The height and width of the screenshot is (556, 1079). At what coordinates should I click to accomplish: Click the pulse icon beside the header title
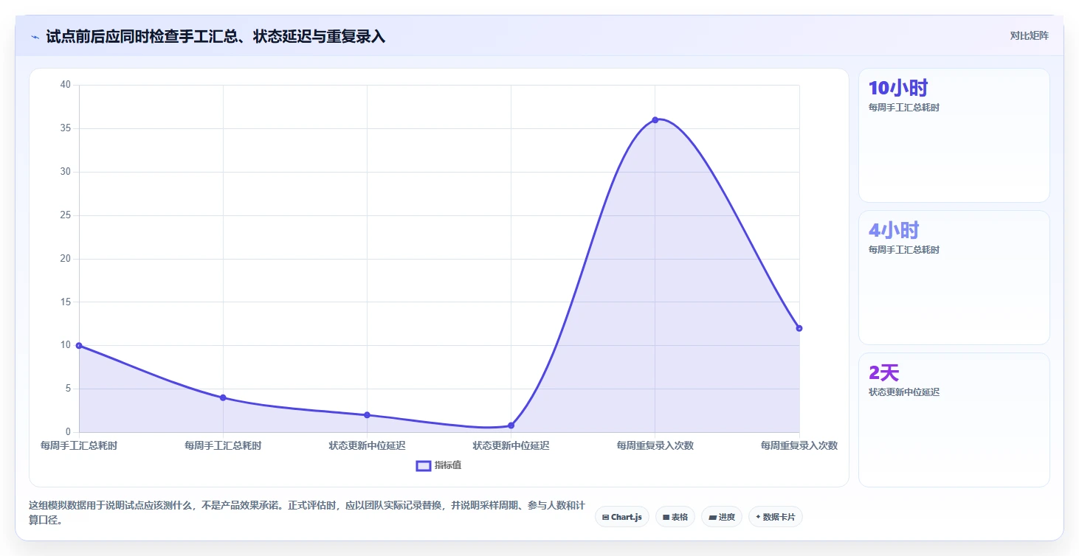coord(35,36)
